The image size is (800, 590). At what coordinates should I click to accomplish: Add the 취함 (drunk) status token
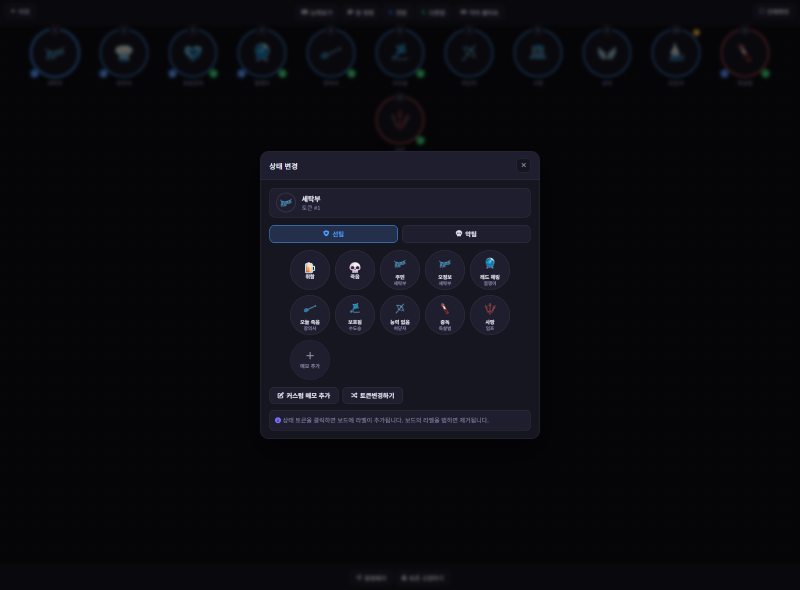tap(310, 270)
